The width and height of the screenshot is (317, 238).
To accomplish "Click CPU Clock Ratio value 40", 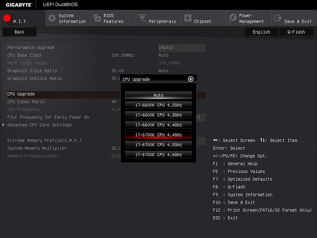I will [x=114, y=102].
